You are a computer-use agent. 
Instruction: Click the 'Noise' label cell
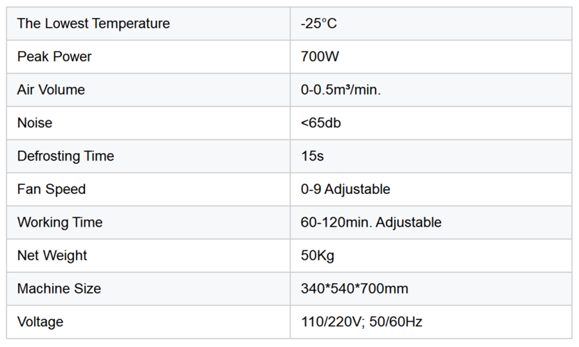(35, 123)
